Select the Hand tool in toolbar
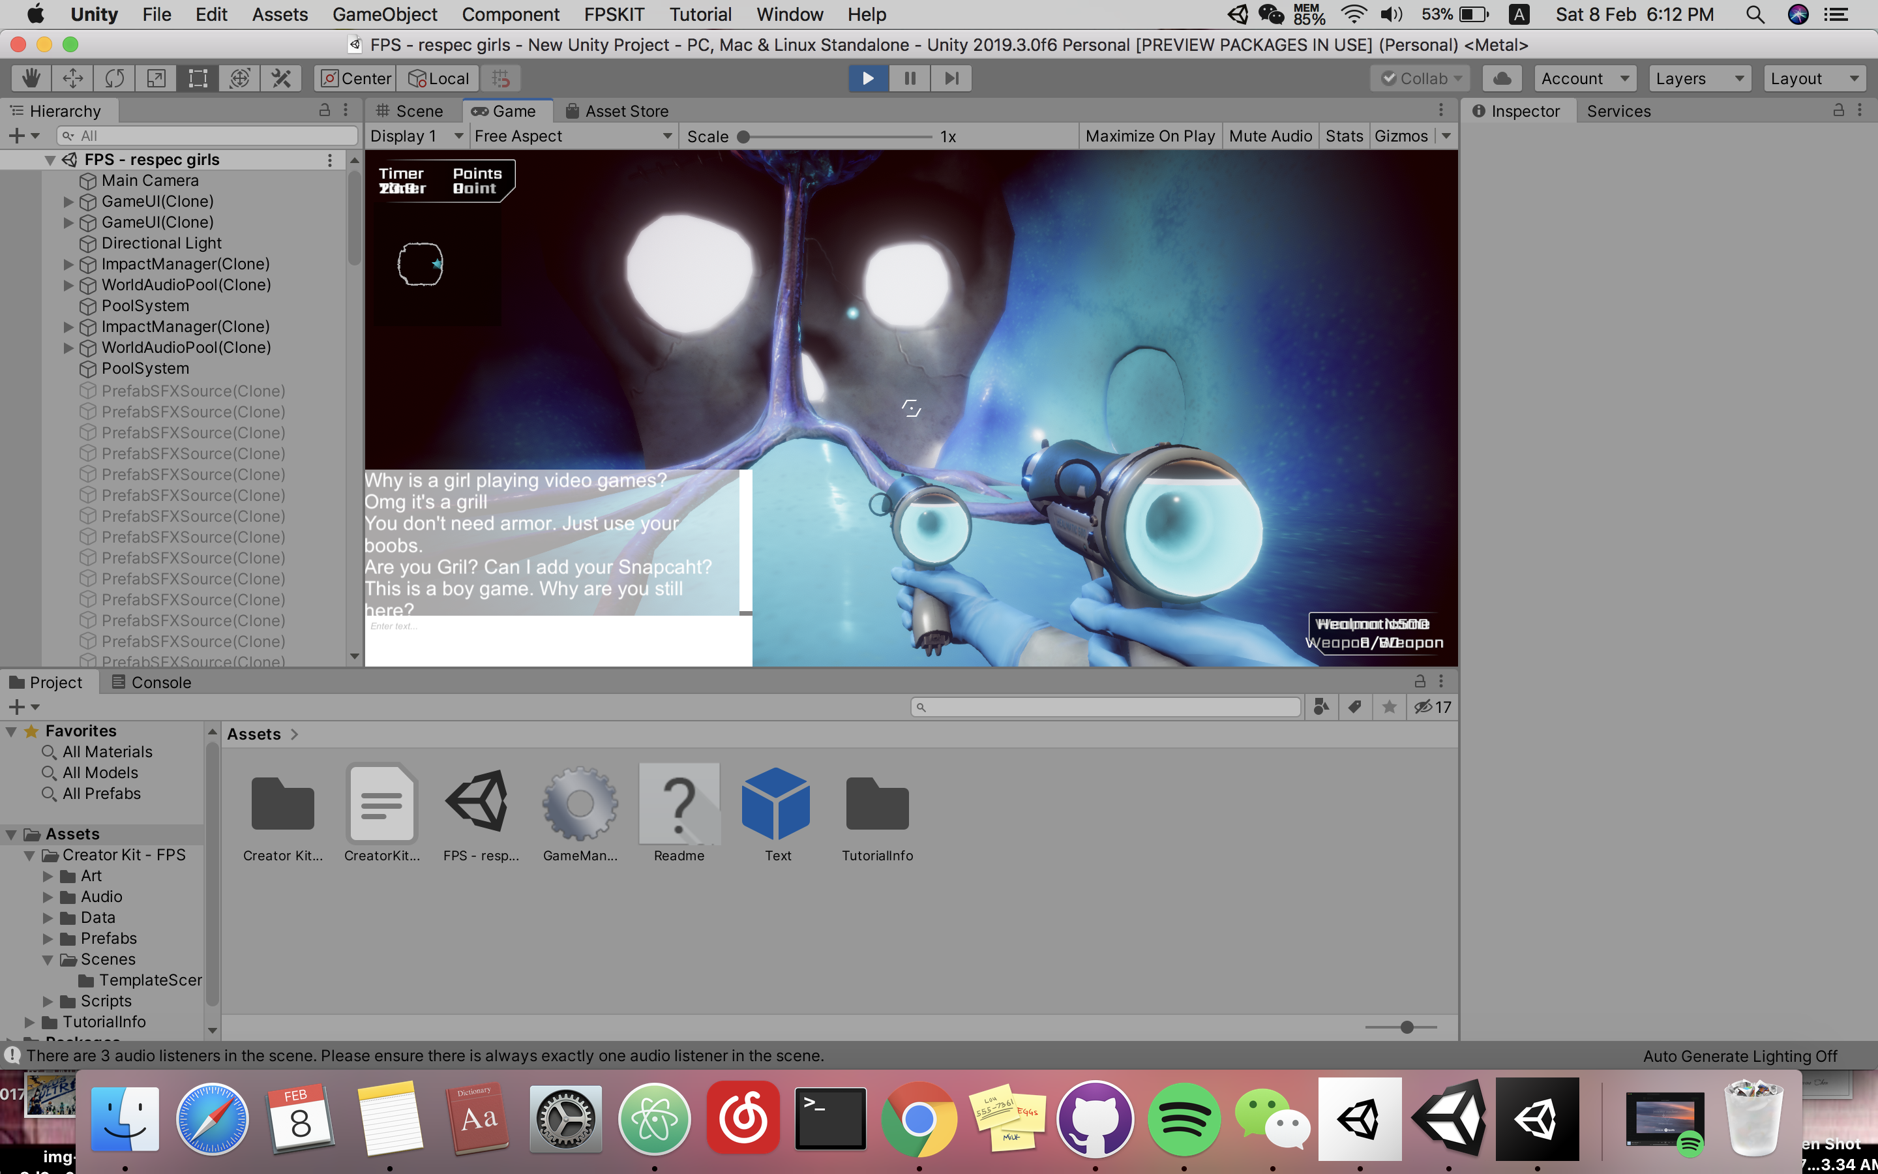 31,78
